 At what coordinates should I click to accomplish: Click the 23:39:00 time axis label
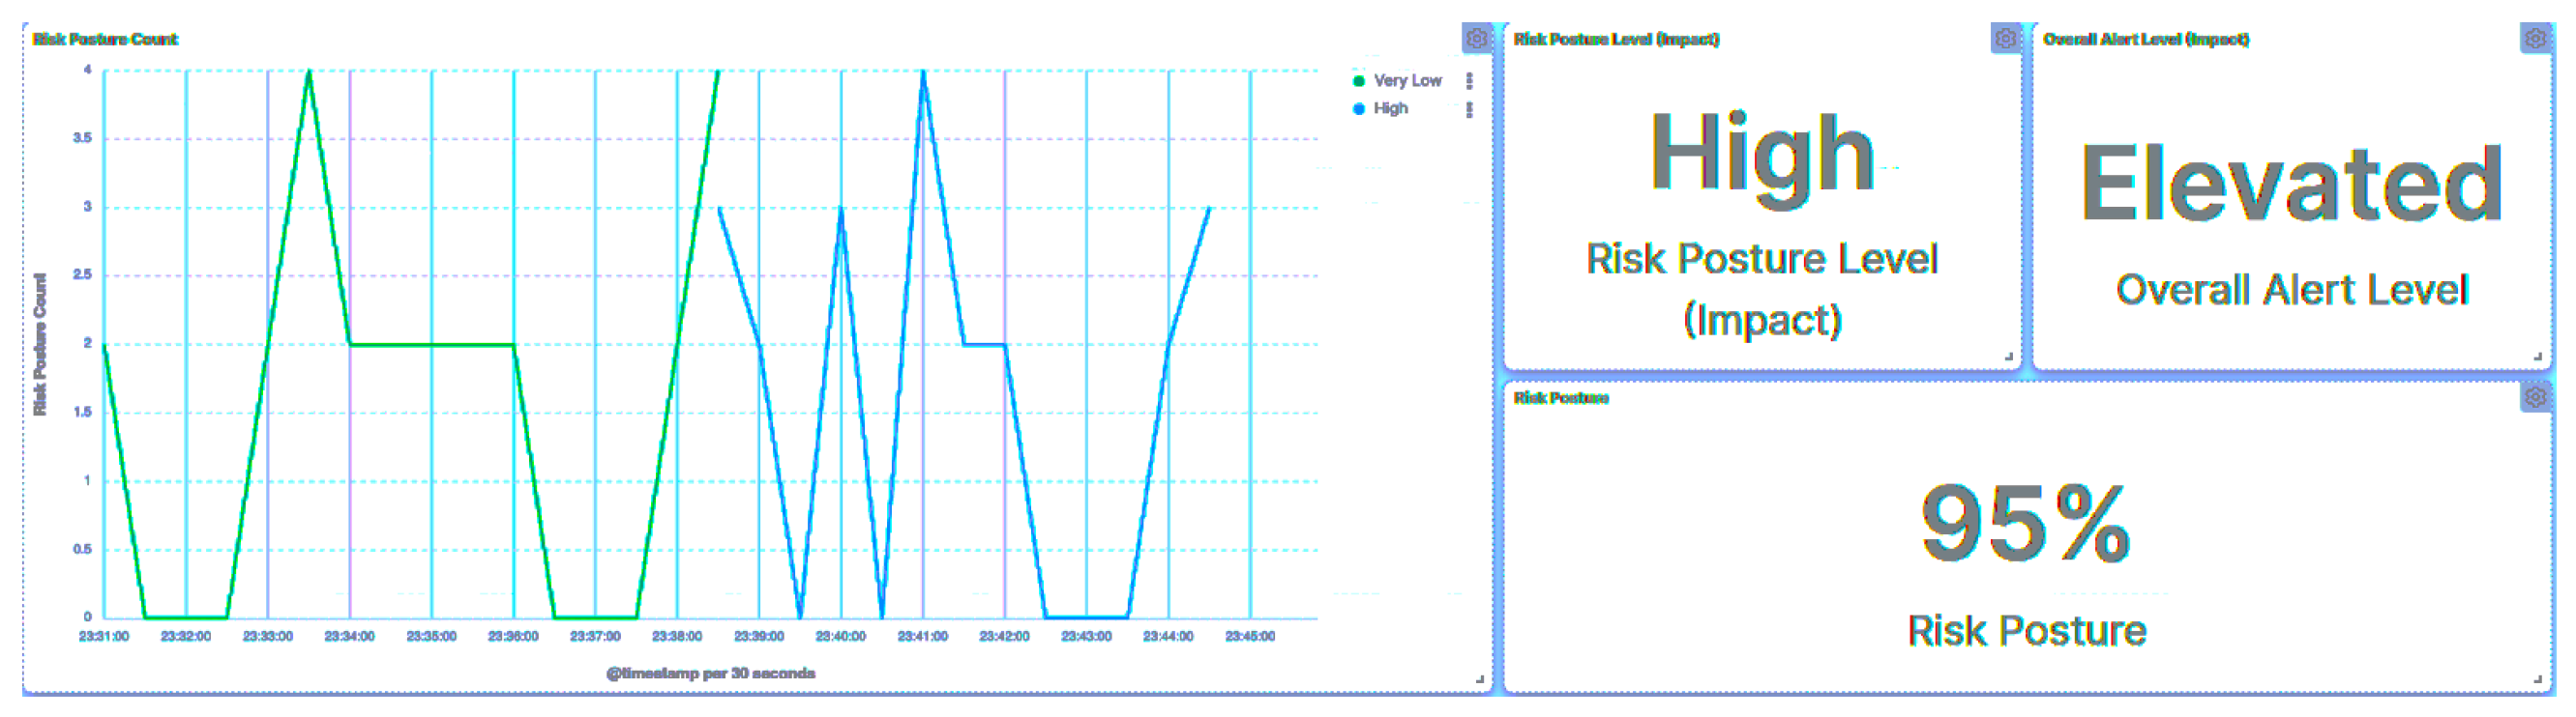759,636
